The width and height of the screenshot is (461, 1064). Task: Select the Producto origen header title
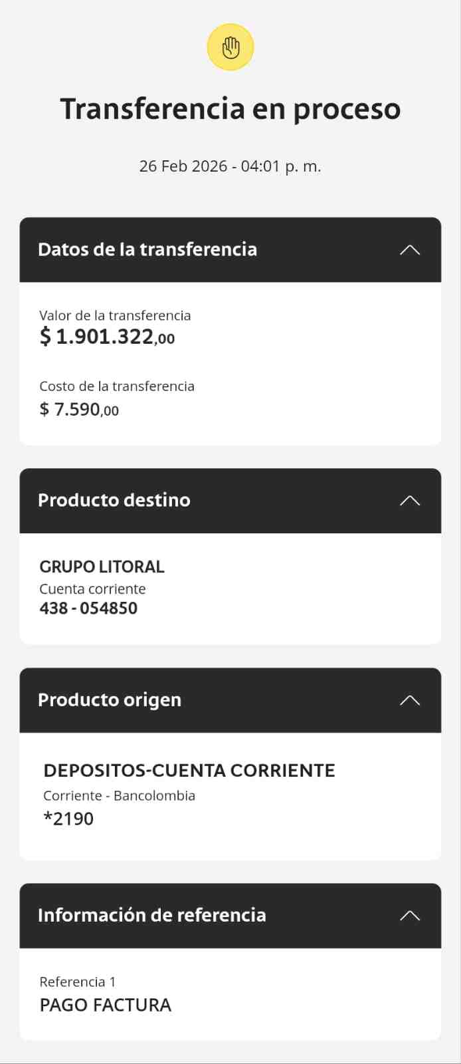point(110,700)
